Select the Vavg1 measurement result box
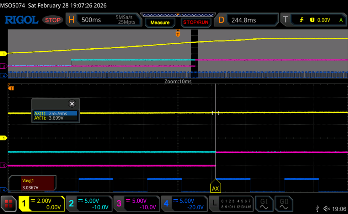 click(32, 183)
